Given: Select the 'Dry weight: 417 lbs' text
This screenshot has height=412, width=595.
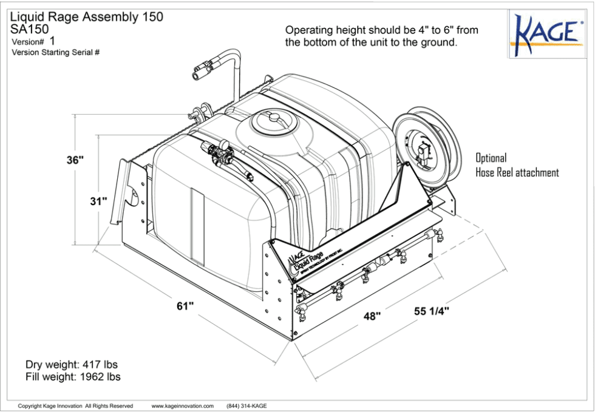Looking at the screenshot, I should point(72,365).
